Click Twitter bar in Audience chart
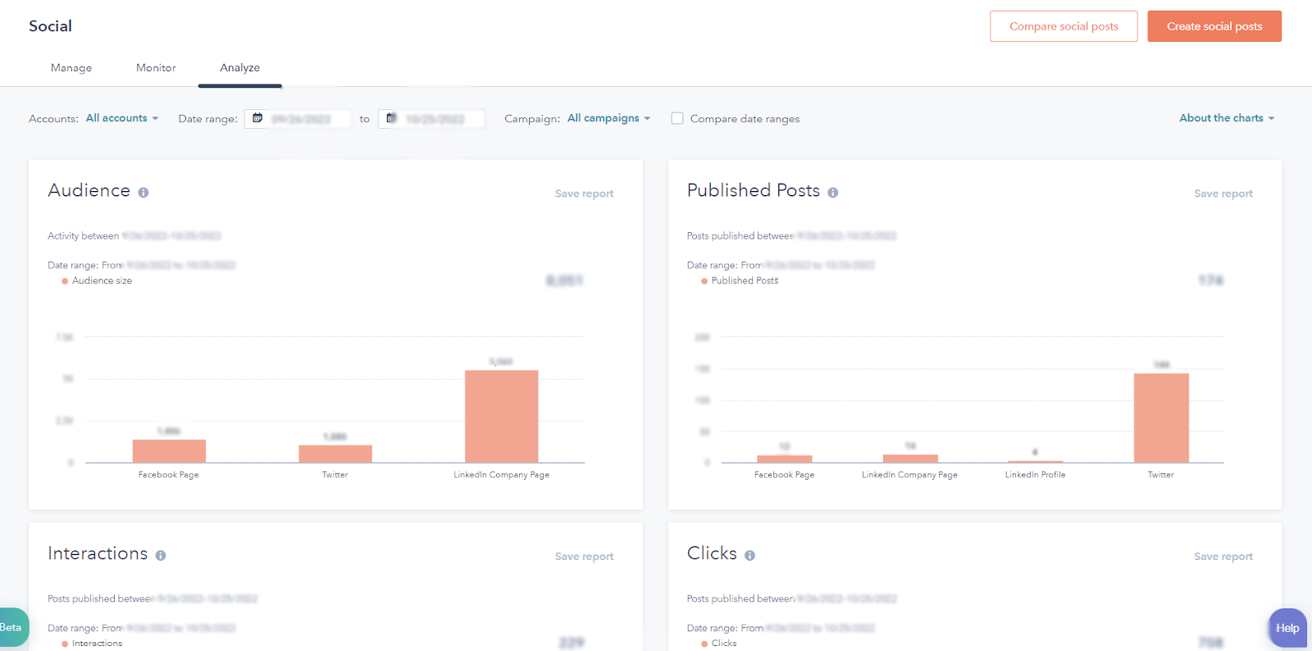 (335, 454)
